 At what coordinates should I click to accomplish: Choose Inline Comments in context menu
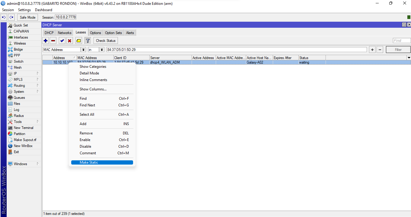coord(102,80)
